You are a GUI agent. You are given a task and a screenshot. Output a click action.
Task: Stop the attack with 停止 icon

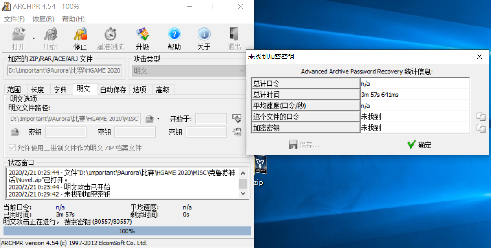click(x=80, y=34)
